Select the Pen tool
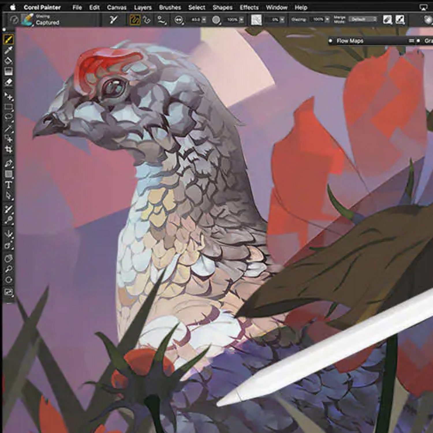This screenshot has width=433, height=433. tap(8, 163)
